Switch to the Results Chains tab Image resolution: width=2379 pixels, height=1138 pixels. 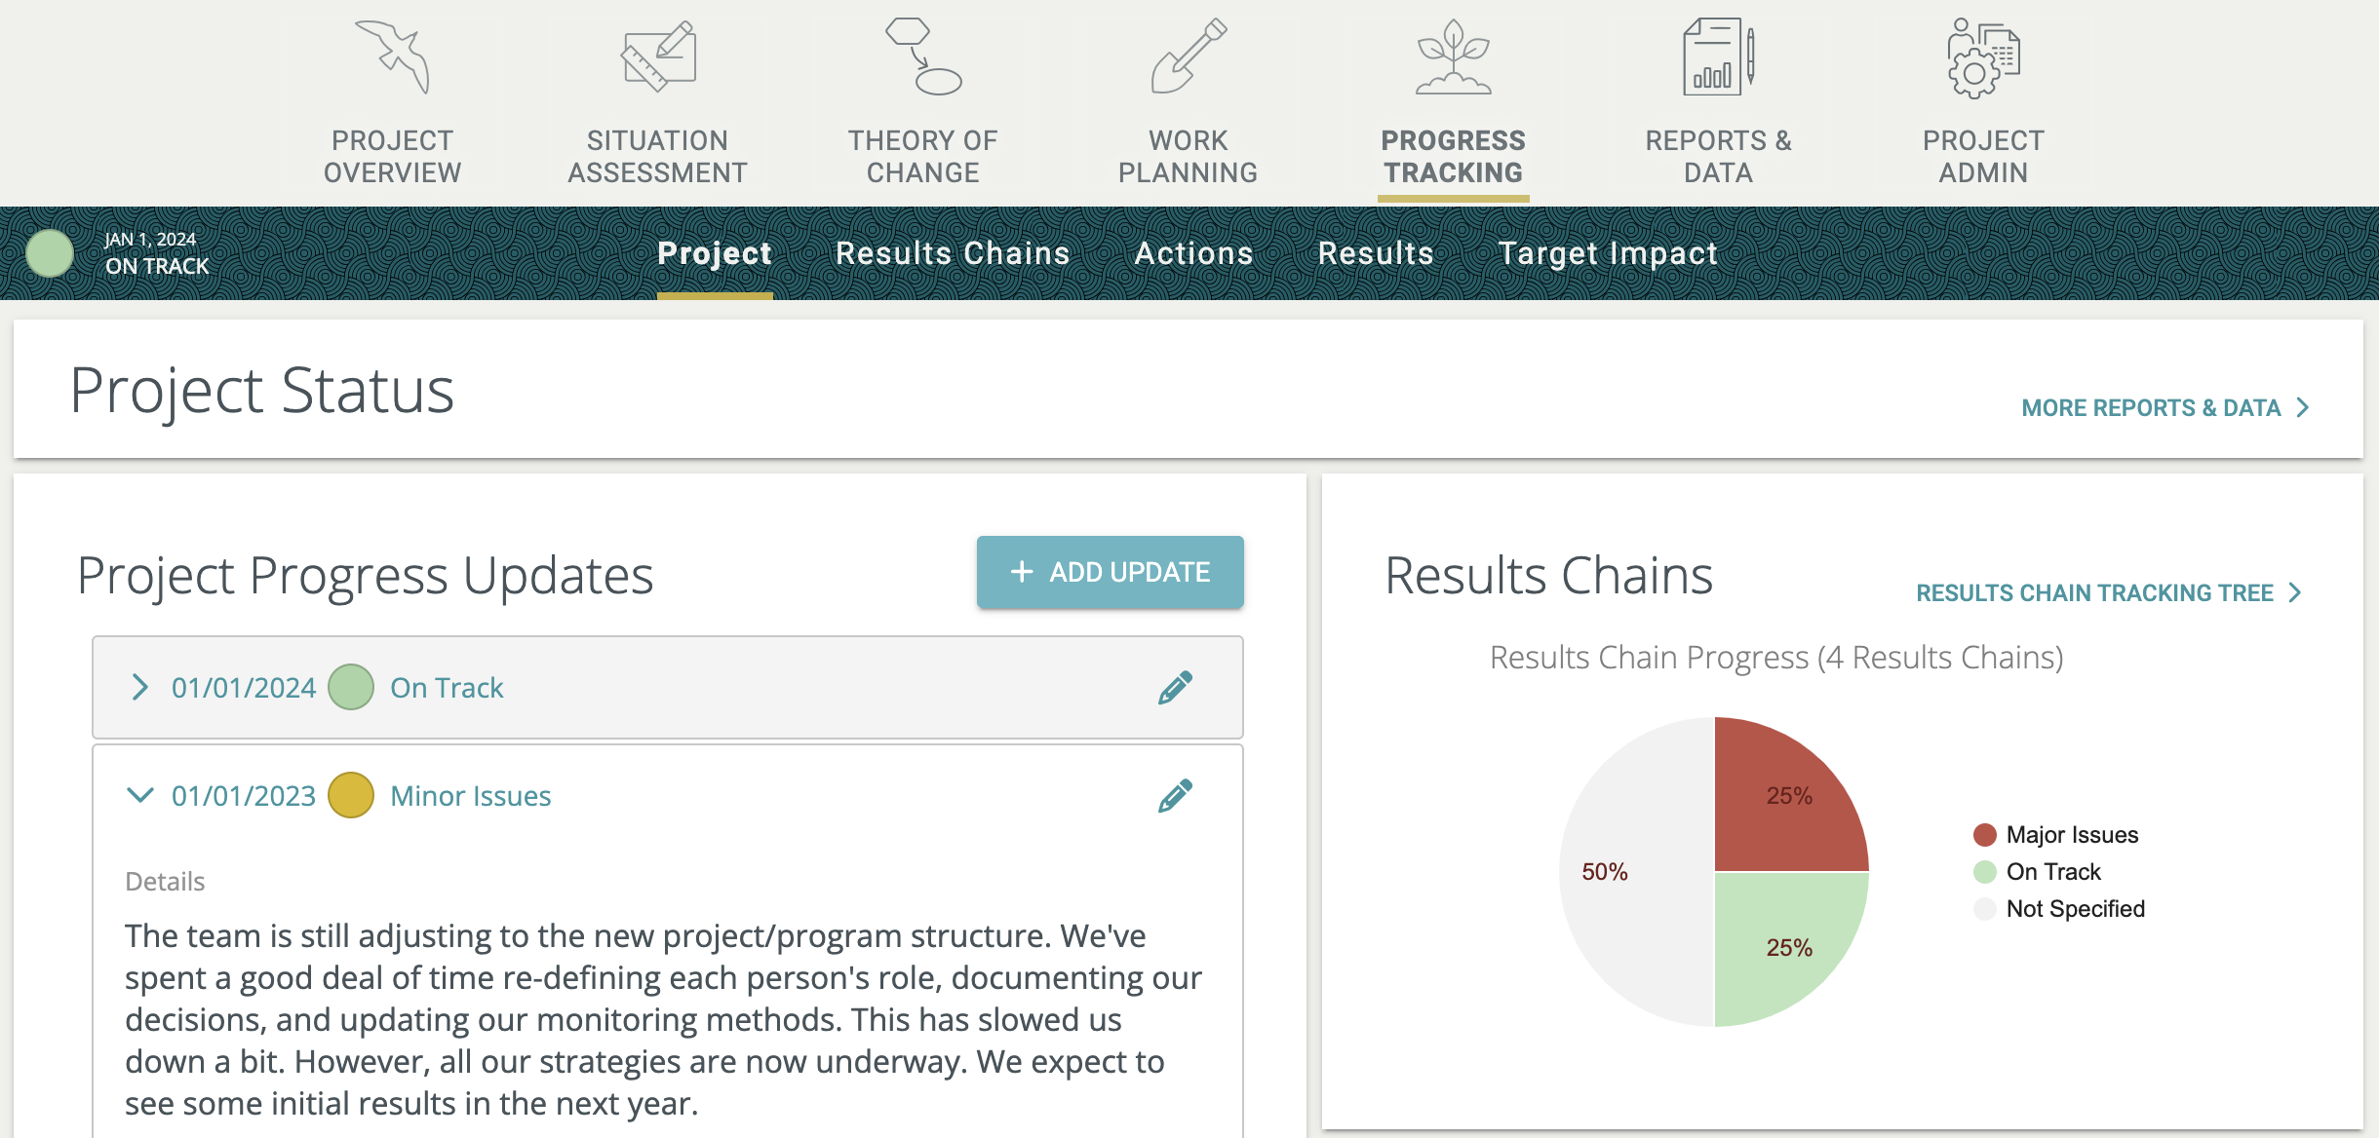point(953,253)
